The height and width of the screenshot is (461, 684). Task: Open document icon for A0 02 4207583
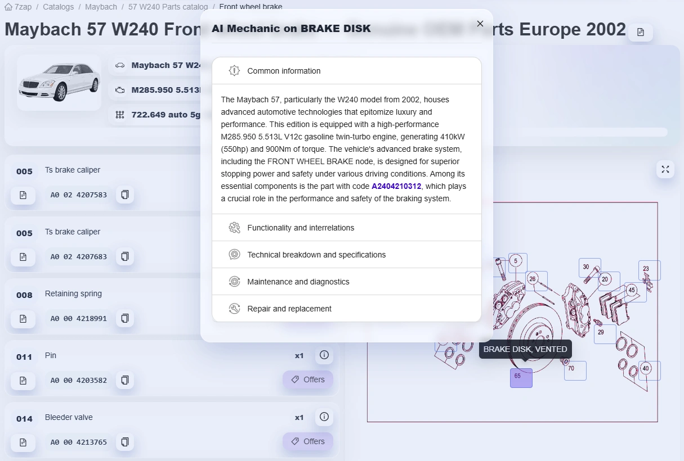point(23,195)
